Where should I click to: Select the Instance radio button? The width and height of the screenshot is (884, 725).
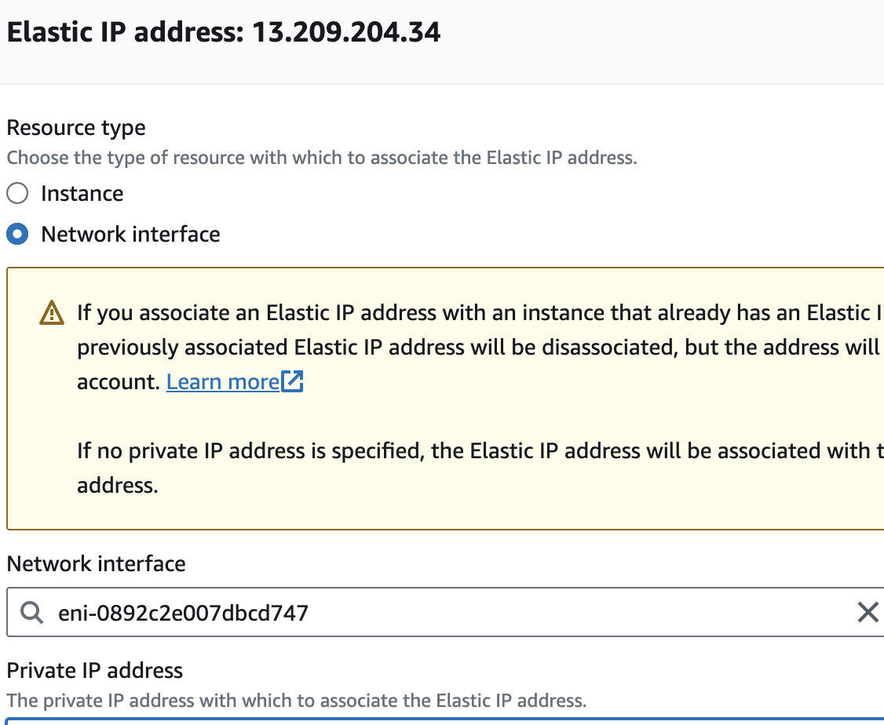(17, 193)
